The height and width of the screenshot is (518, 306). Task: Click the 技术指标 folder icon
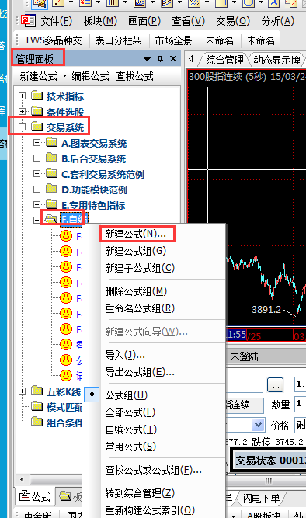37,96
